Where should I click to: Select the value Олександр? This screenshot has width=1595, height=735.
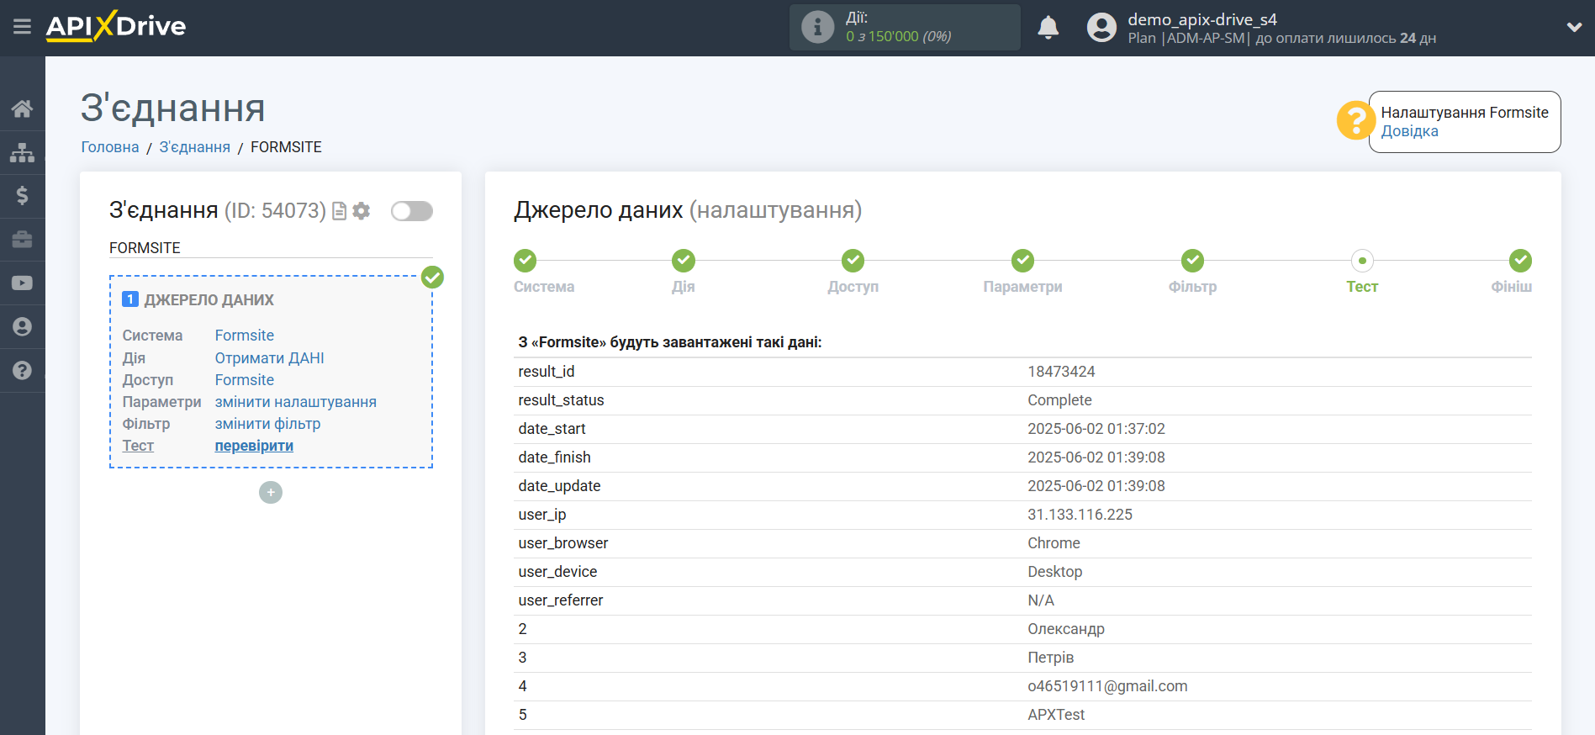(1066, 629)
